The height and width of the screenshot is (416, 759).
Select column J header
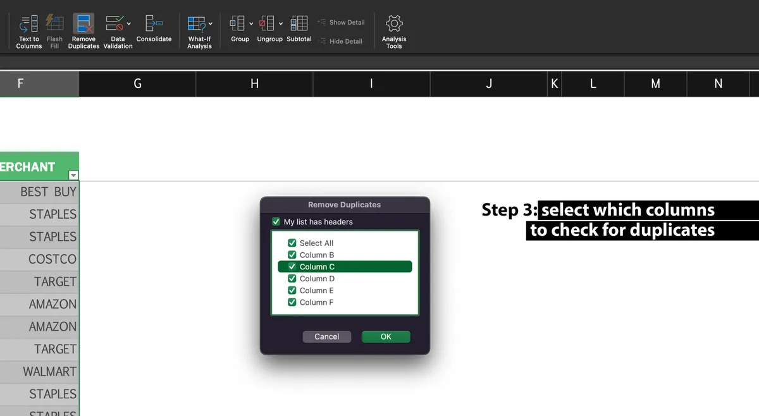(489, 83)
